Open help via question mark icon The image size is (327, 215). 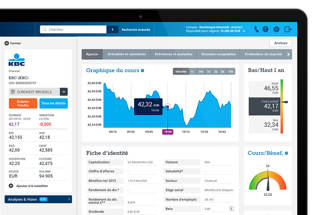tap(265, 29)
